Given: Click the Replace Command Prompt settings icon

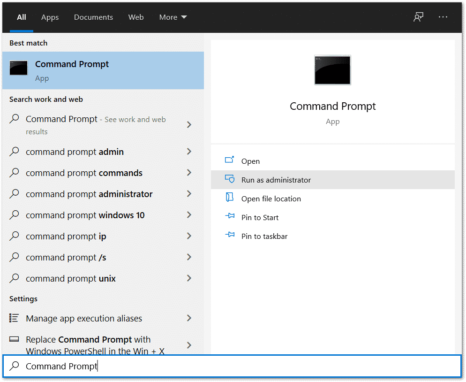Looking at the screenshot, I should point(14,339).
